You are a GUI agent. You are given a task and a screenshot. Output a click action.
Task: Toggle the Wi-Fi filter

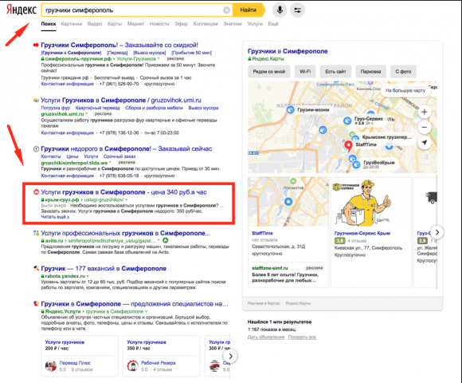305,71
